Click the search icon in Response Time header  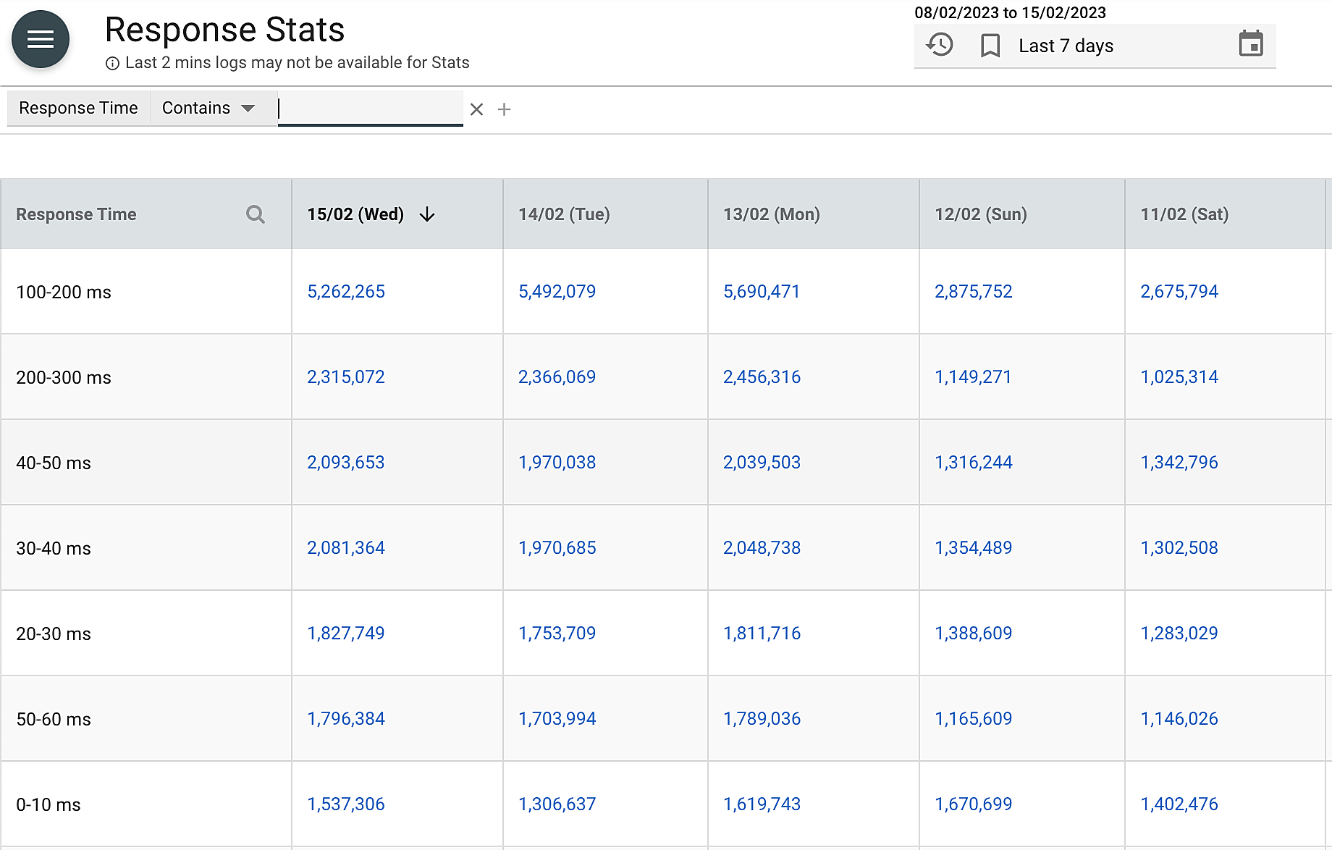(x=255, y=214)
